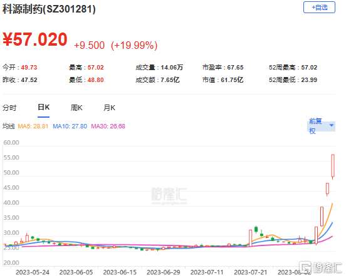Click the 60.00 price axis label
Screen dimensions: 346x278
[11, 143]
